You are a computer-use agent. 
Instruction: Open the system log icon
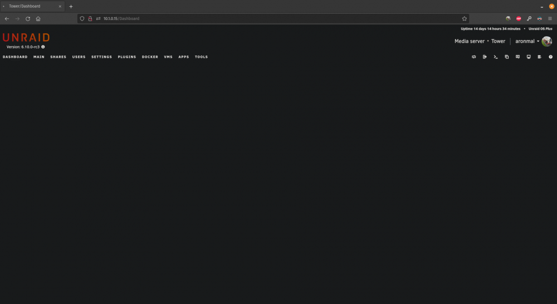tap(540, 57)
